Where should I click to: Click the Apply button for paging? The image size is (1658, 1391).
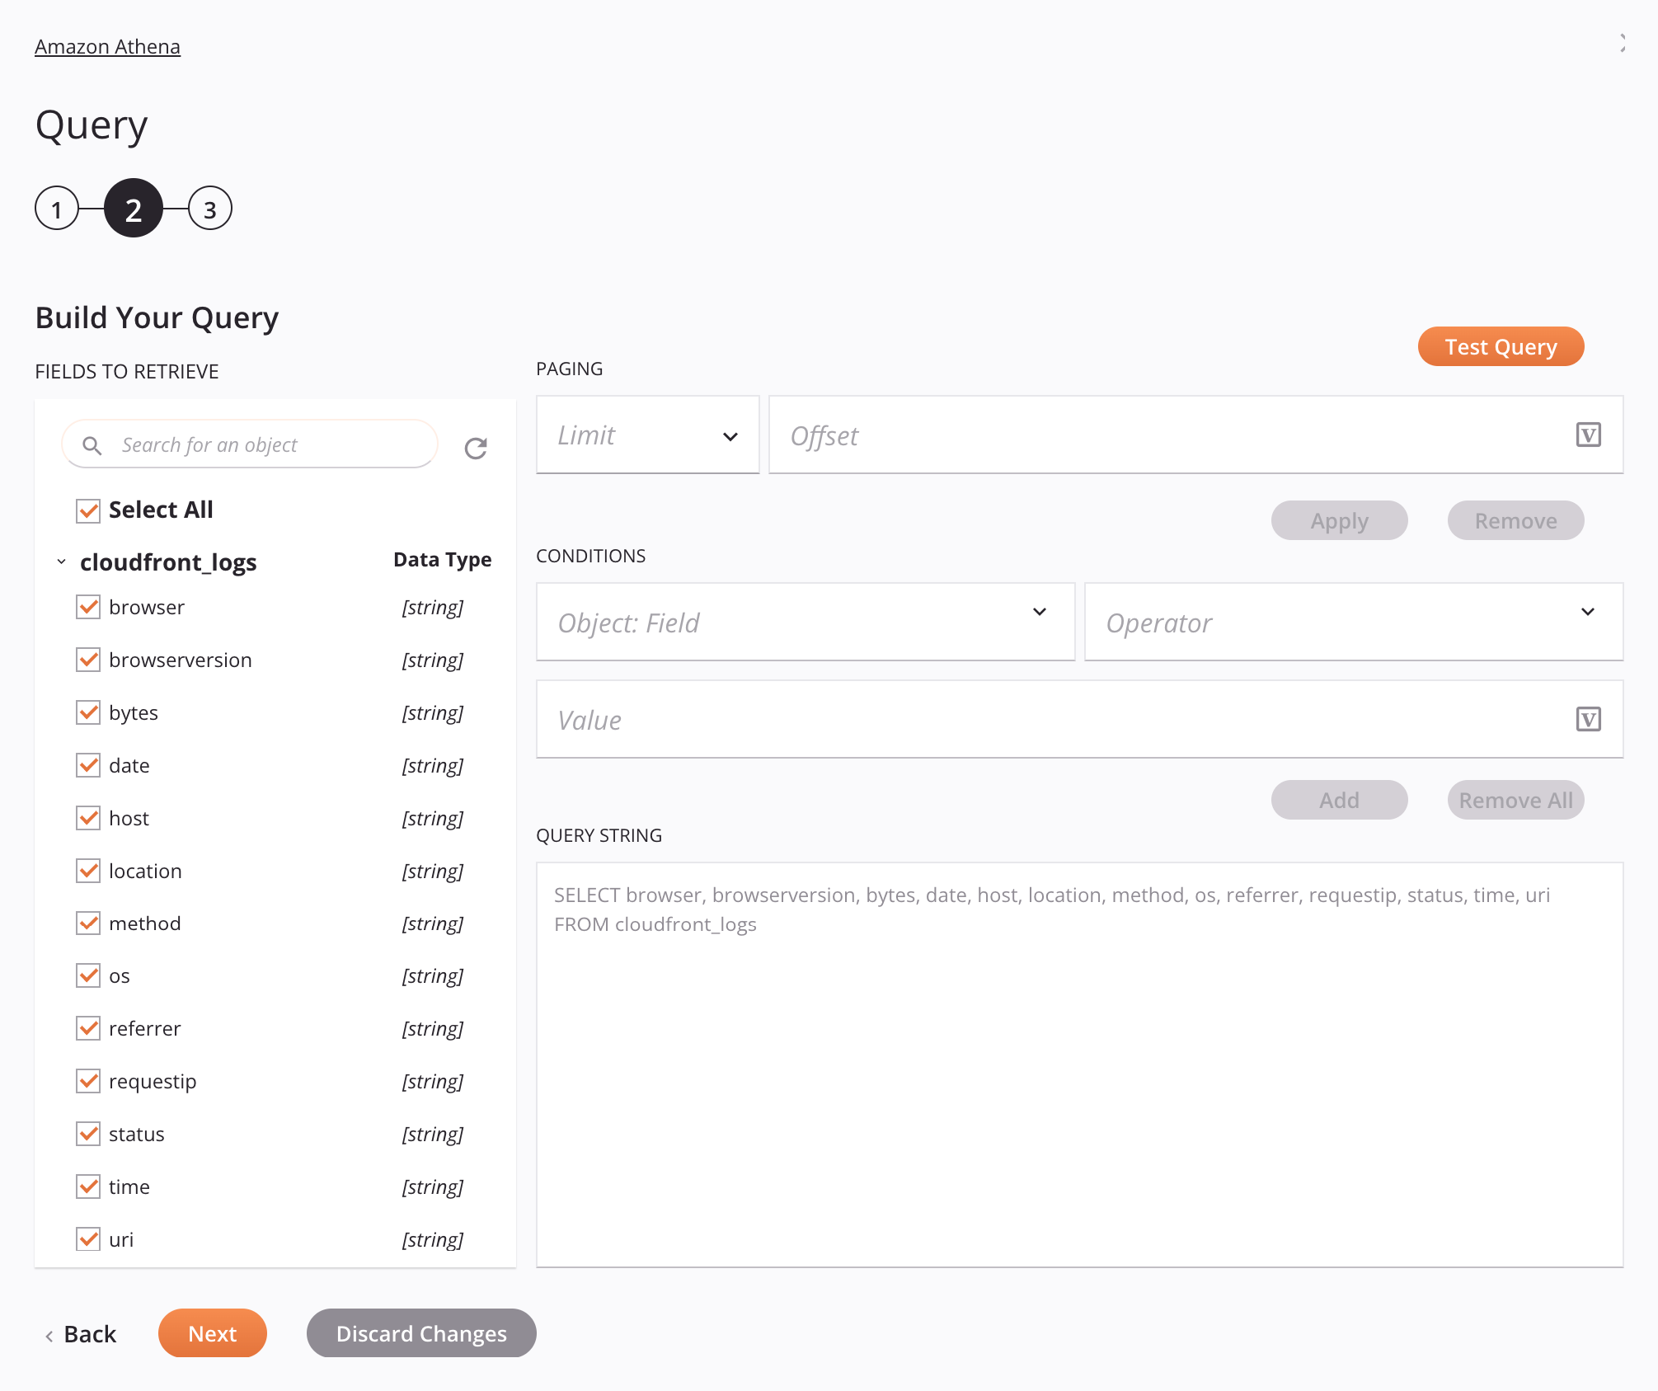pyautogui.click(x=1340, y=520)
